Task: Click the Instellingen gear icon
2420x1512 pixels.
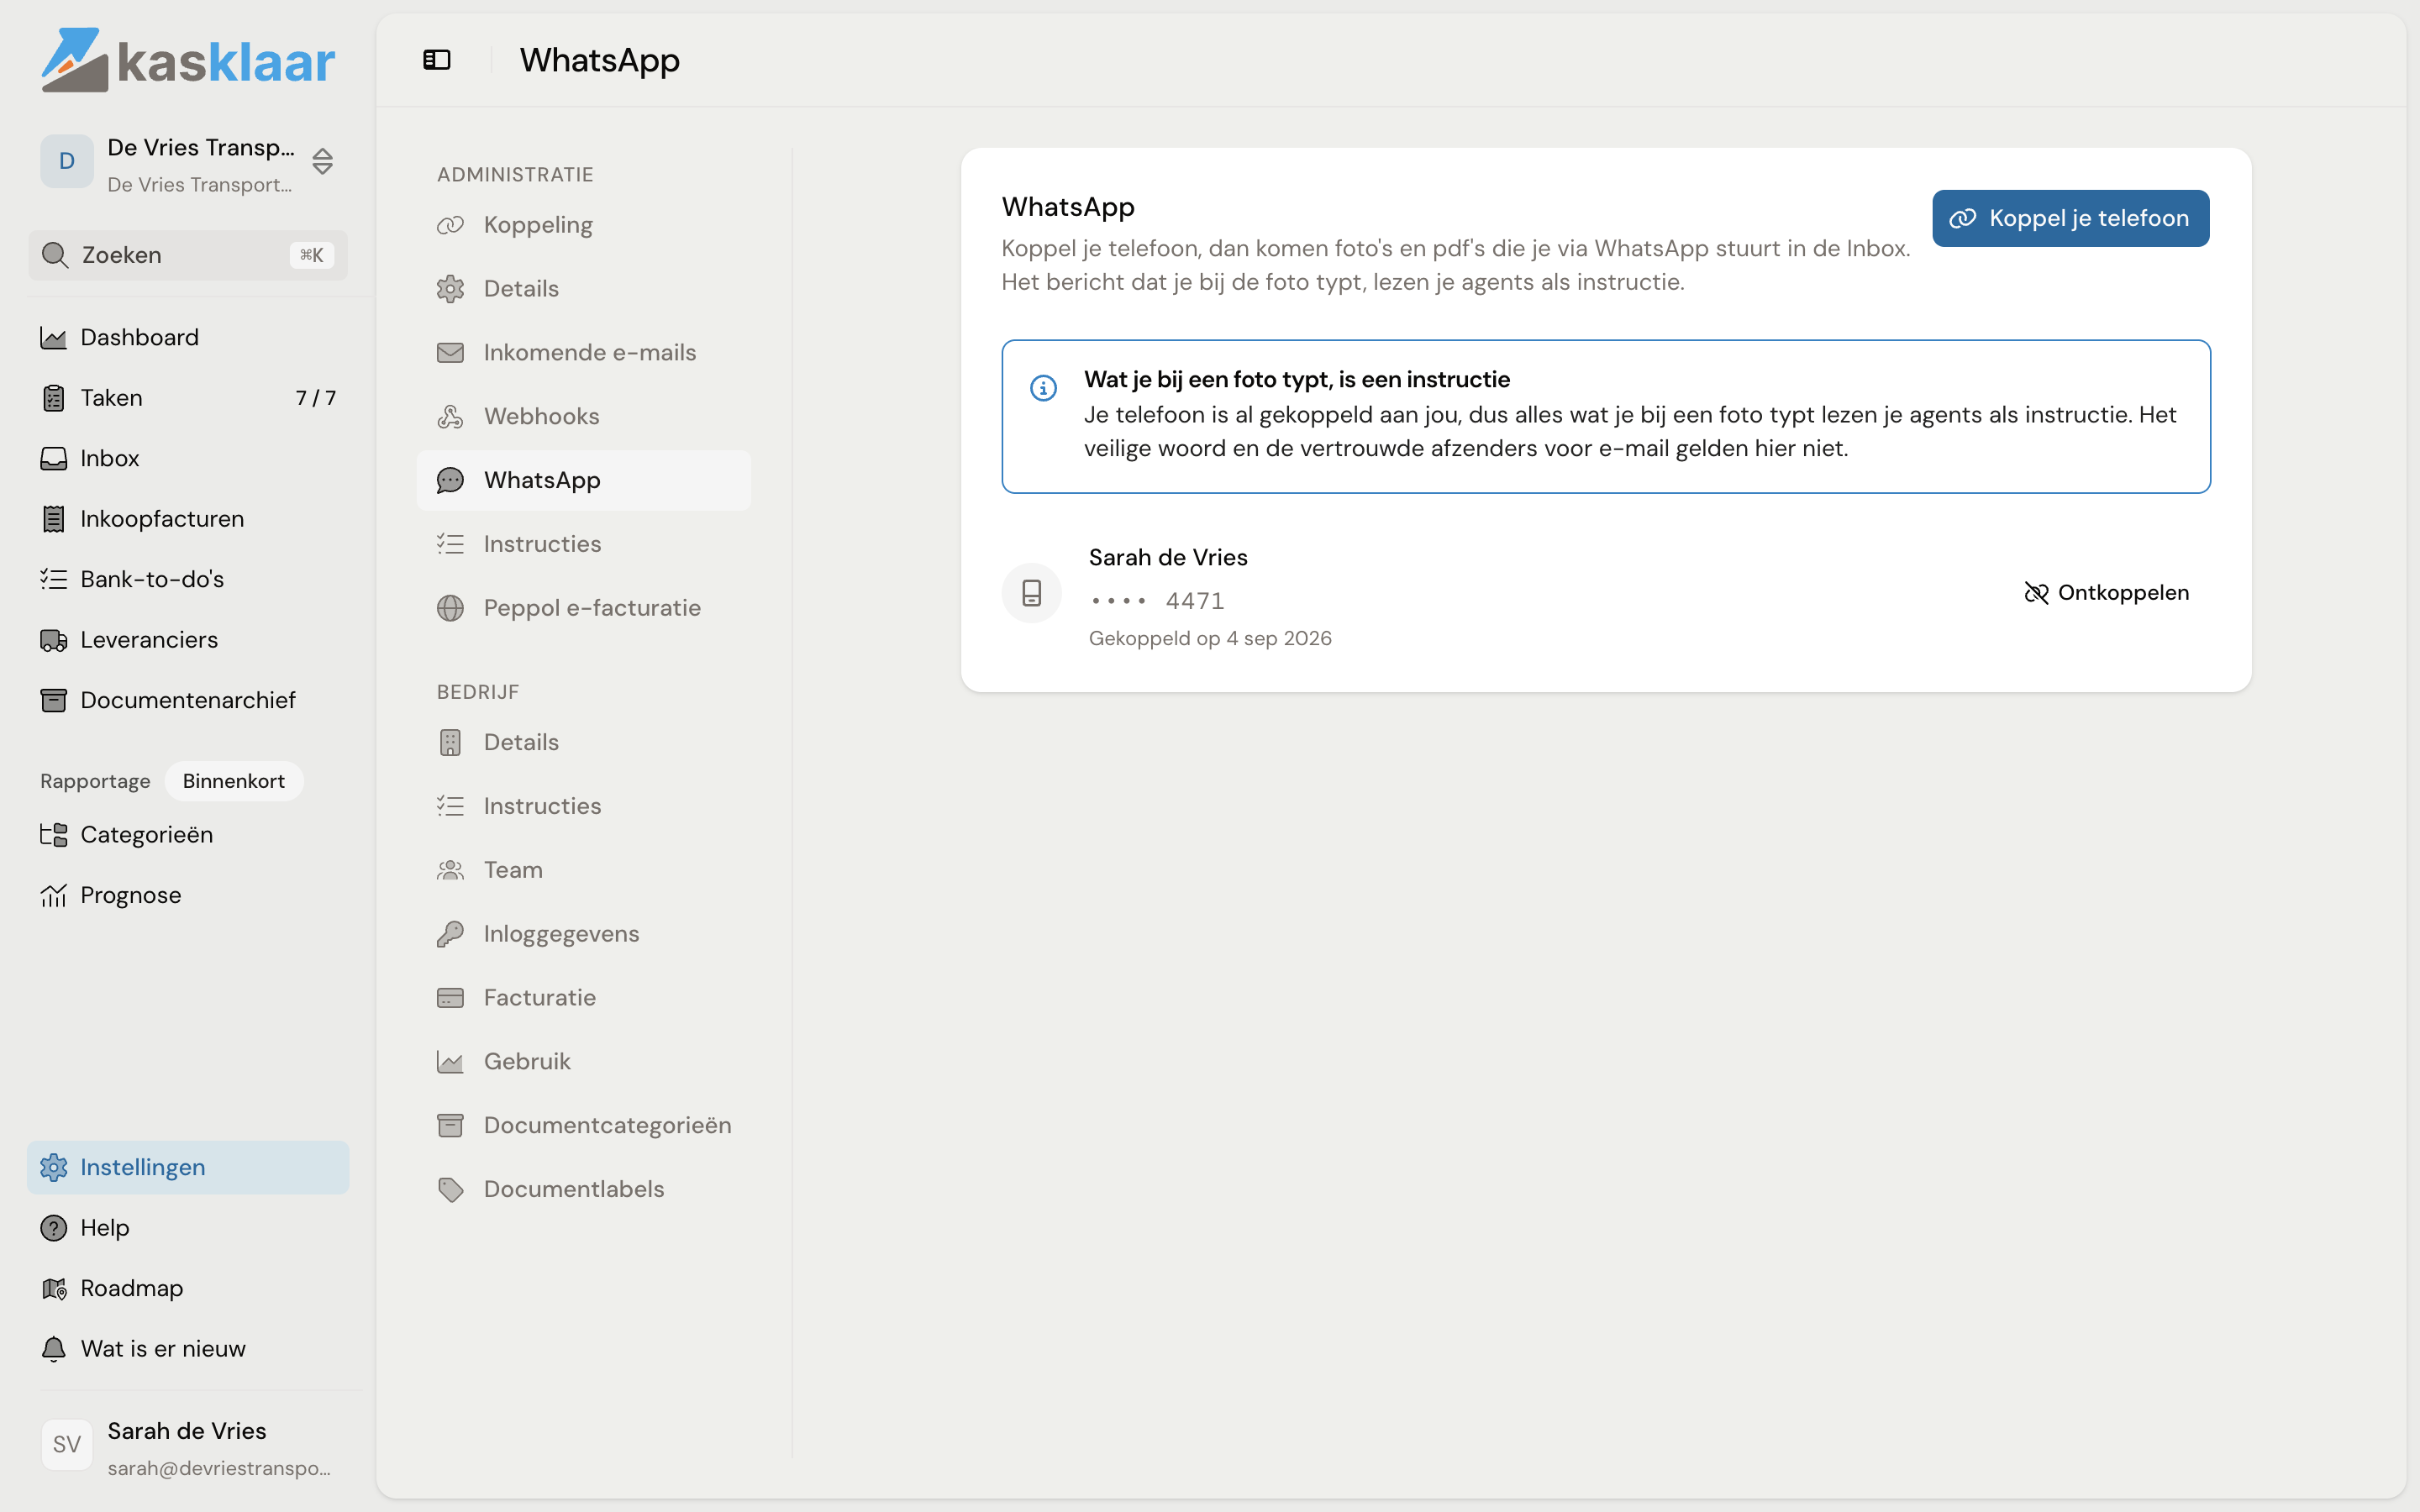Action: click(x=53, y=1167)
